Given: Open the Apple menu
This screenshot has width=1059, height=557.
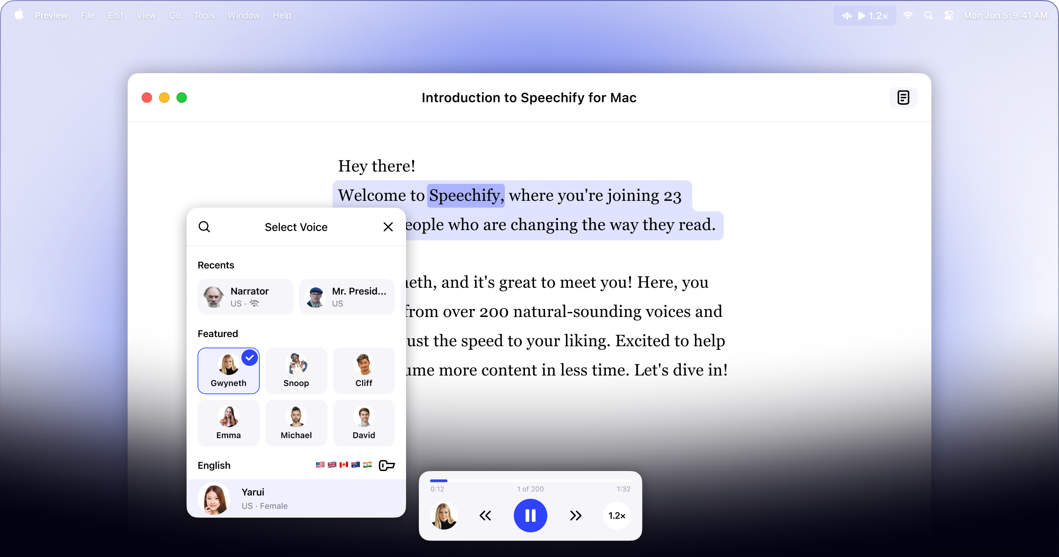Looking at the screenshot, I should 19,15.
